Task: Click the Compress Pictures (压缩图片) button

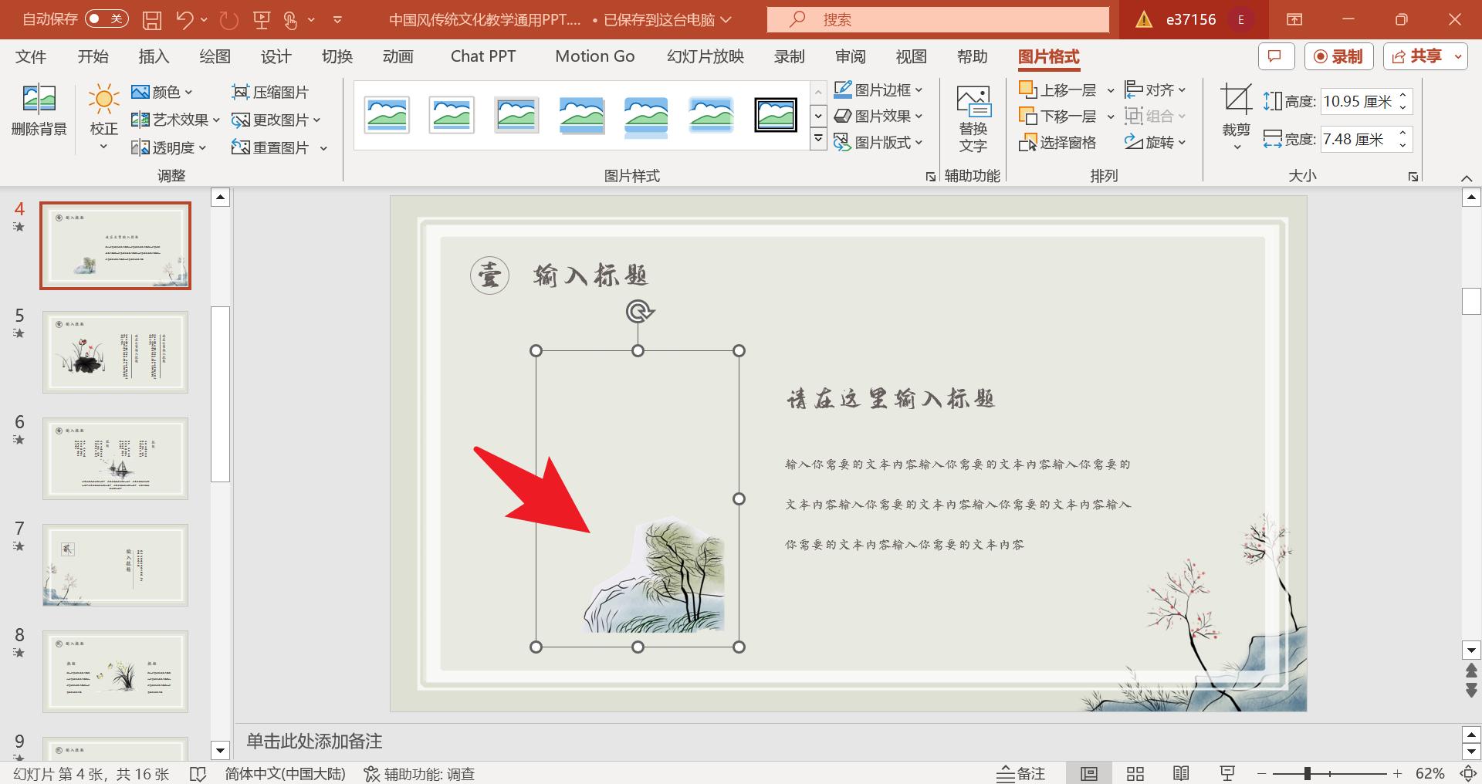Action: click(270, 92)
